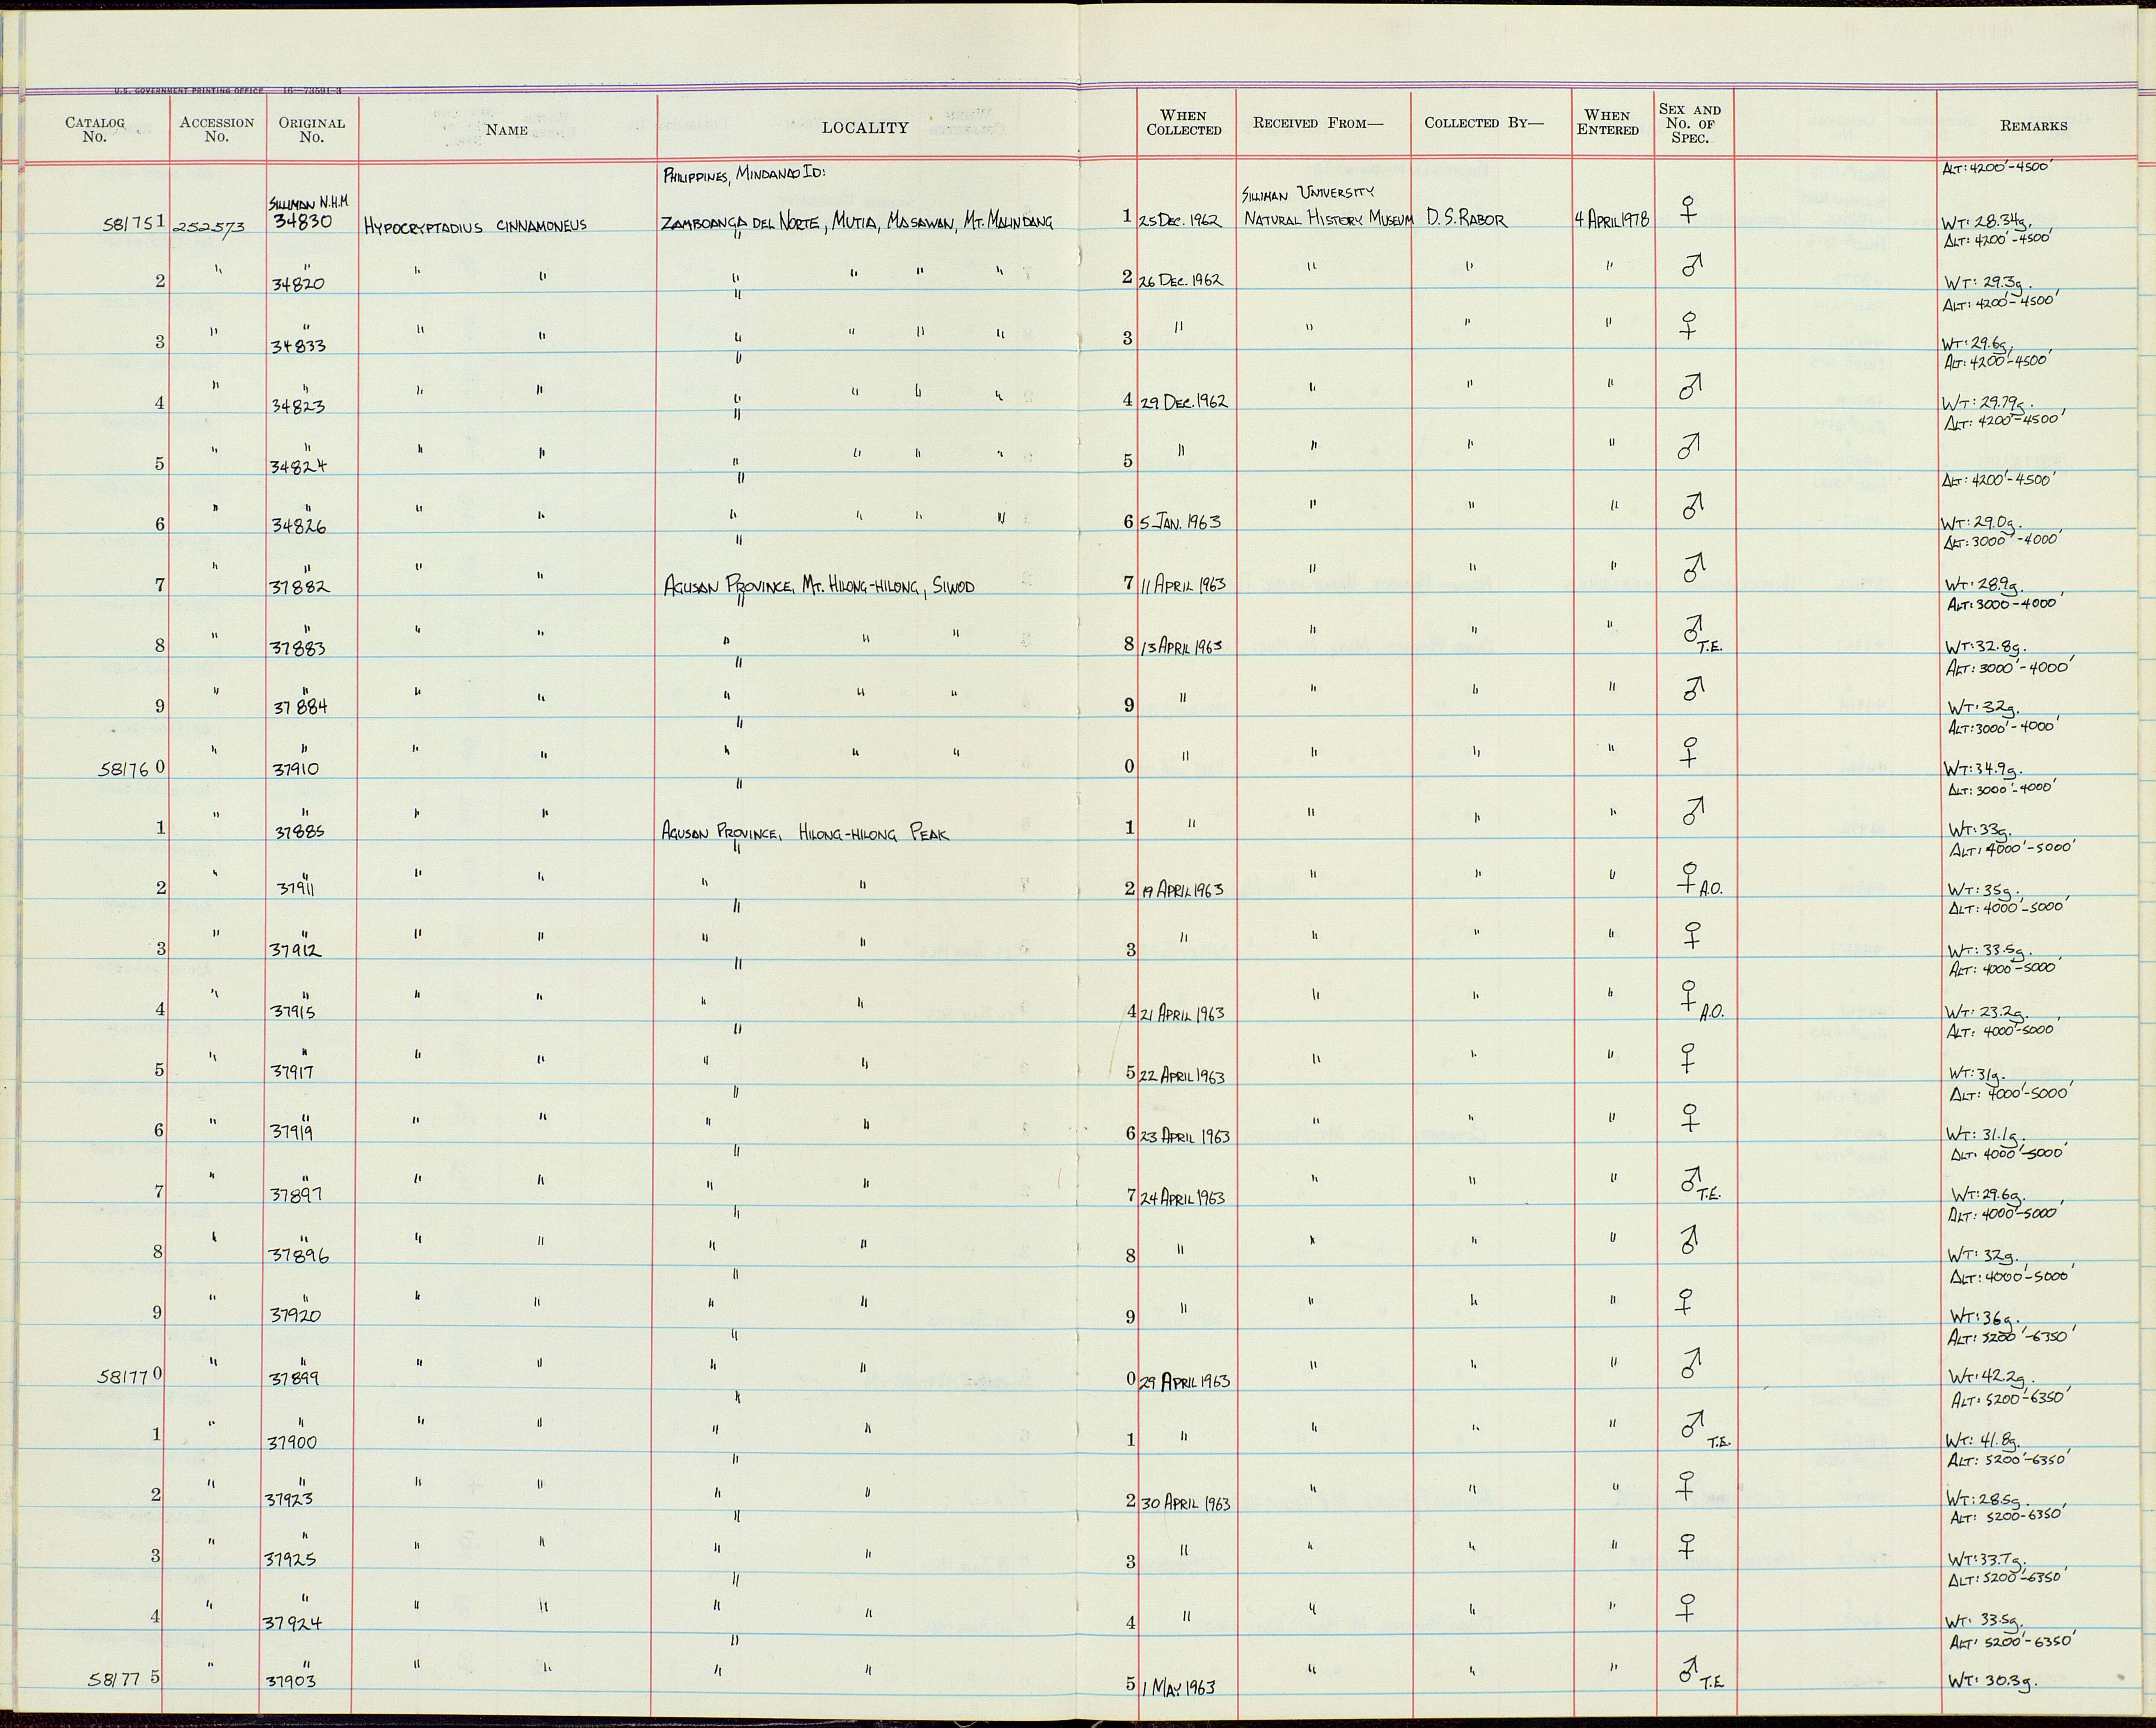Click original number 37900
Image resolution: width=2156 pixels, height=1728 pixels.
pyautogui.click(x=292, y=1443)
